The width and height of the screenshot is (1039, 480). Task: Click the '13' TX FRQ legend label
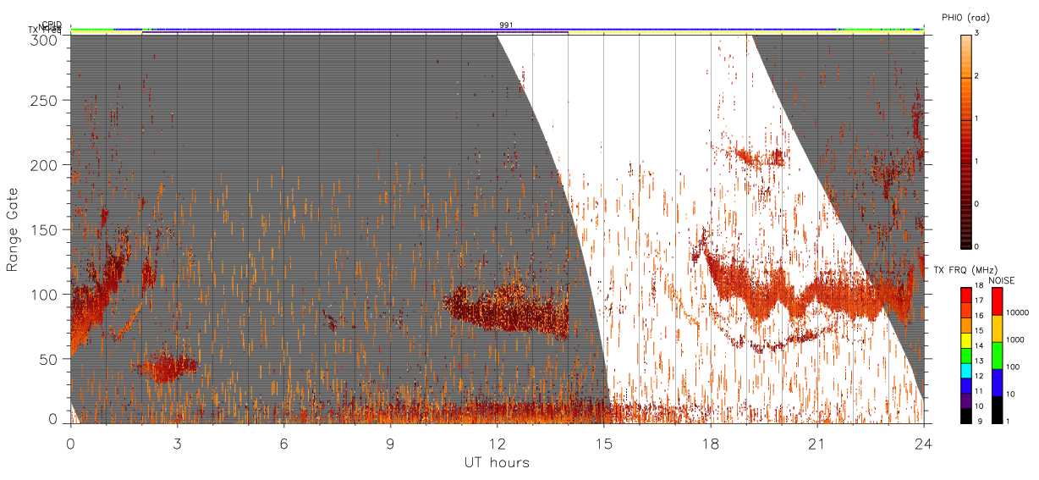[979, 361]
